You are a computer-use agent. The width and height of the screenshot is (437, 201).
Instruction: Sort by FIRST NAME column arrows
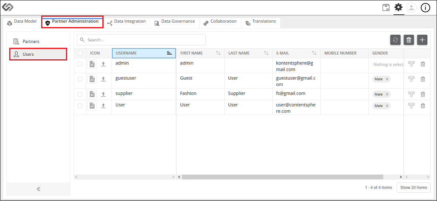click(x=218, y=53)
